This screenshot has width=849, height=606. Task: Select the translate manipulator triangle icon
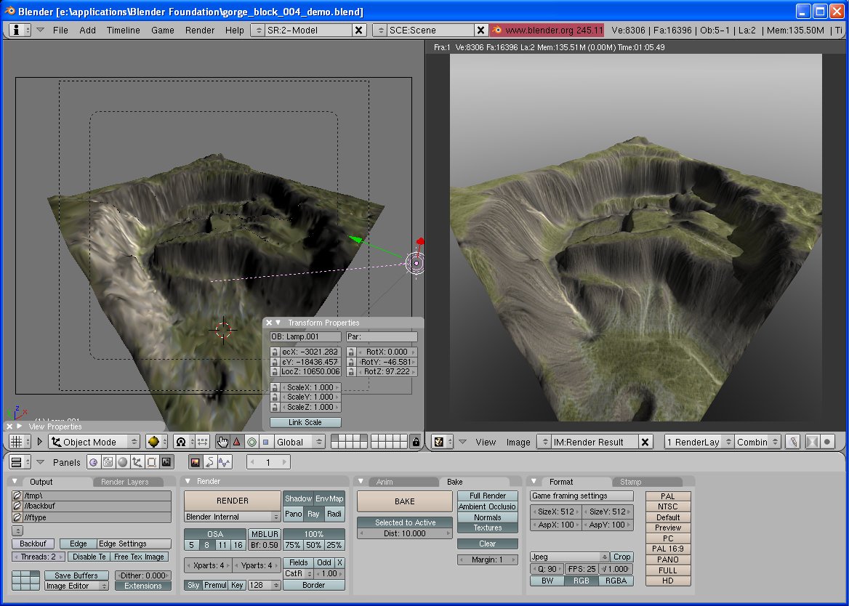click(237, 442)
